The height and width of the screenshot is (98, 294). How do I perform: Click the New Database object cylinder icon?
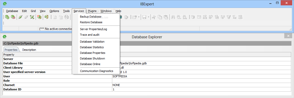click(x=193, y=17)
